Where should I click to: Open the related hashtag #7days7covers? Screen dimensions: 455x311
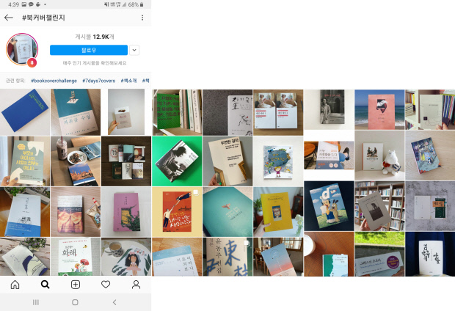98,81
